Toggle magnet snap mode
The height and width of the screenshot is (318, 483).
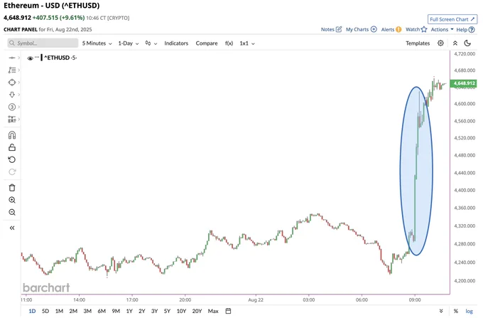(11, 135)
